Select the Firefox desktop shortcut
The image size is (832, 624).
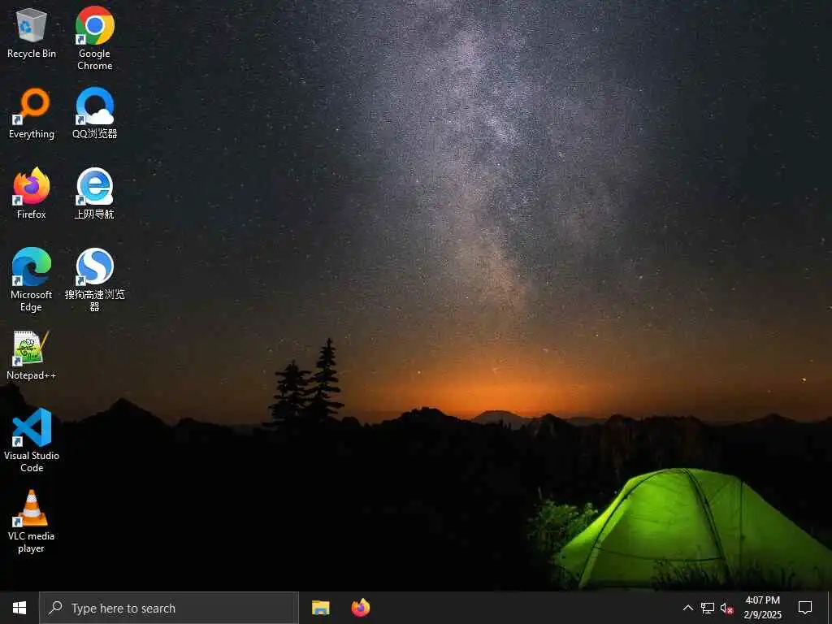coord(32,193)
